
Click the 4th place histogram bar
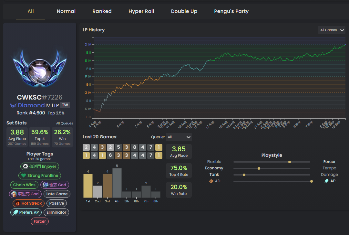117,183
